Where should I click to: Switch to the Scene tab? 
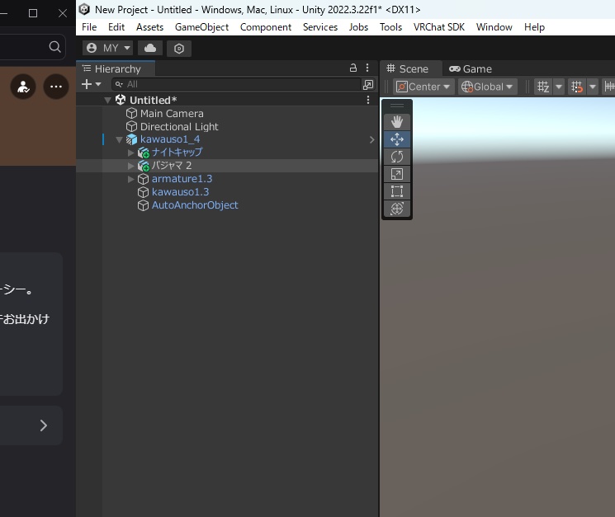(x=411, y=68)
